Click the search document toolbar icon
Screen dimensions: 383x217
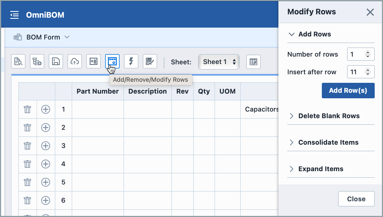(18, 61)
